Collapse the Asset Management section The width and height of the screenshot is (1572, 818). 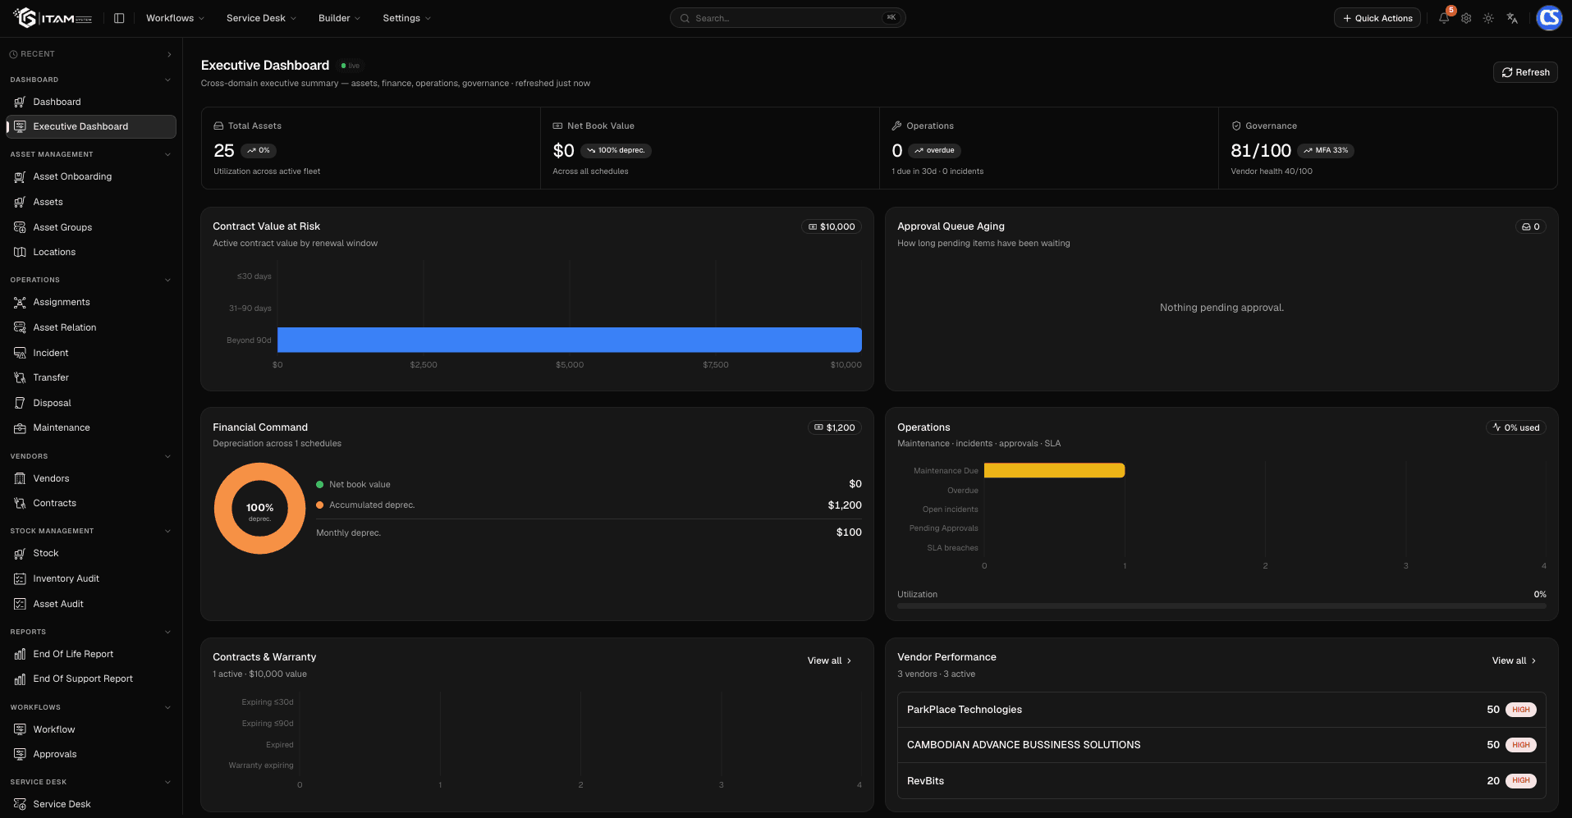[x=167, y=154]
